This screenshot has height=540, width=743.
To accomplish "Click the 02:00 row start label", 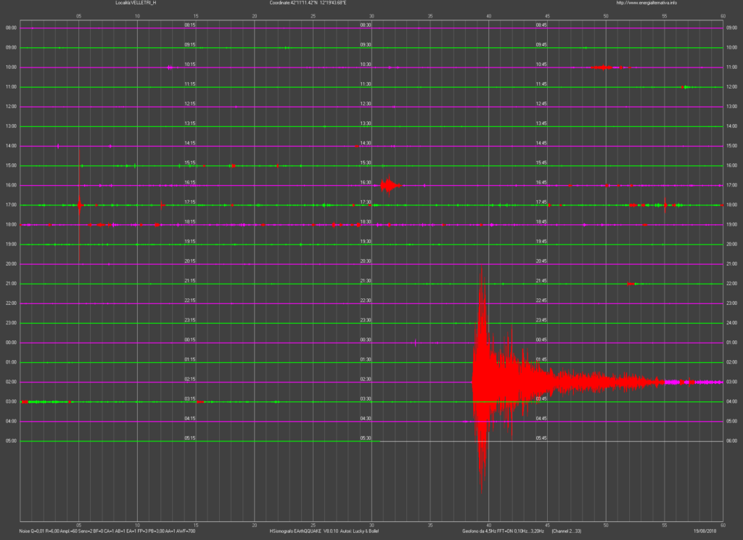I will point(11,382).
